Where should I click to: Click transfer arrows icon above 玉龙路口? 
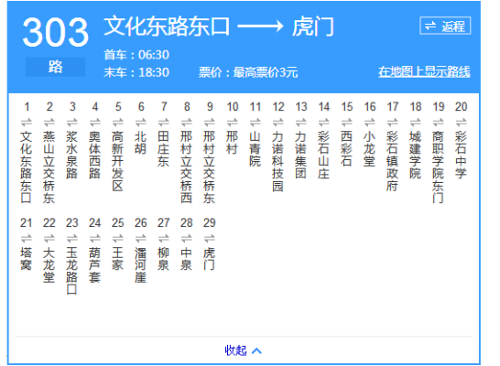[72, 238]
